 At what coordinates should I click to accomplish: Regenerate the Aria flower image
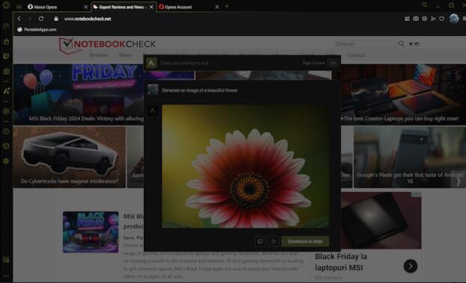(x=273, y=241)
